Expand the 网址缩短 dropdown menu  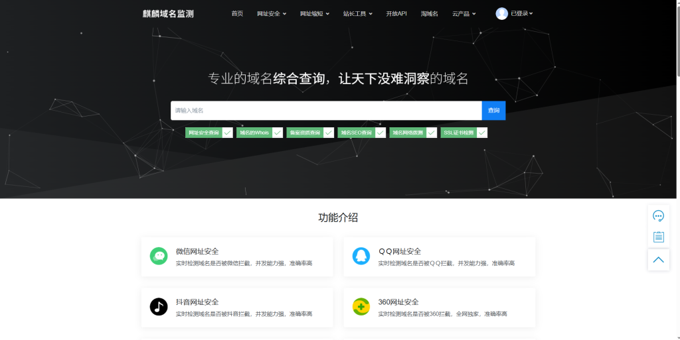click(x=314, y=14)
